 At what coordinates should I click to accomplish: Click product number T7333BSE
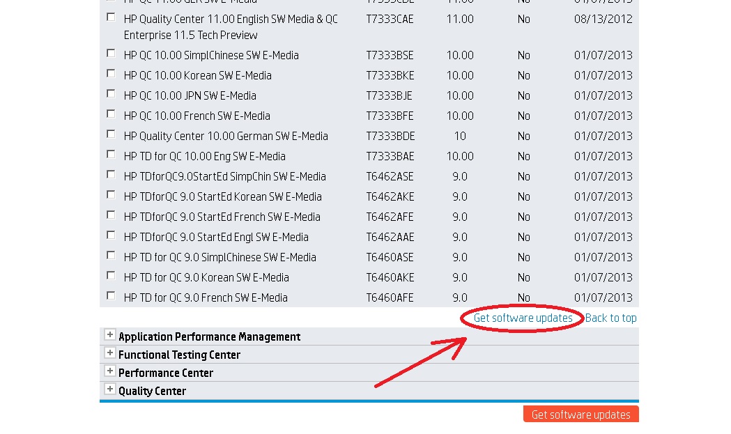390,56
